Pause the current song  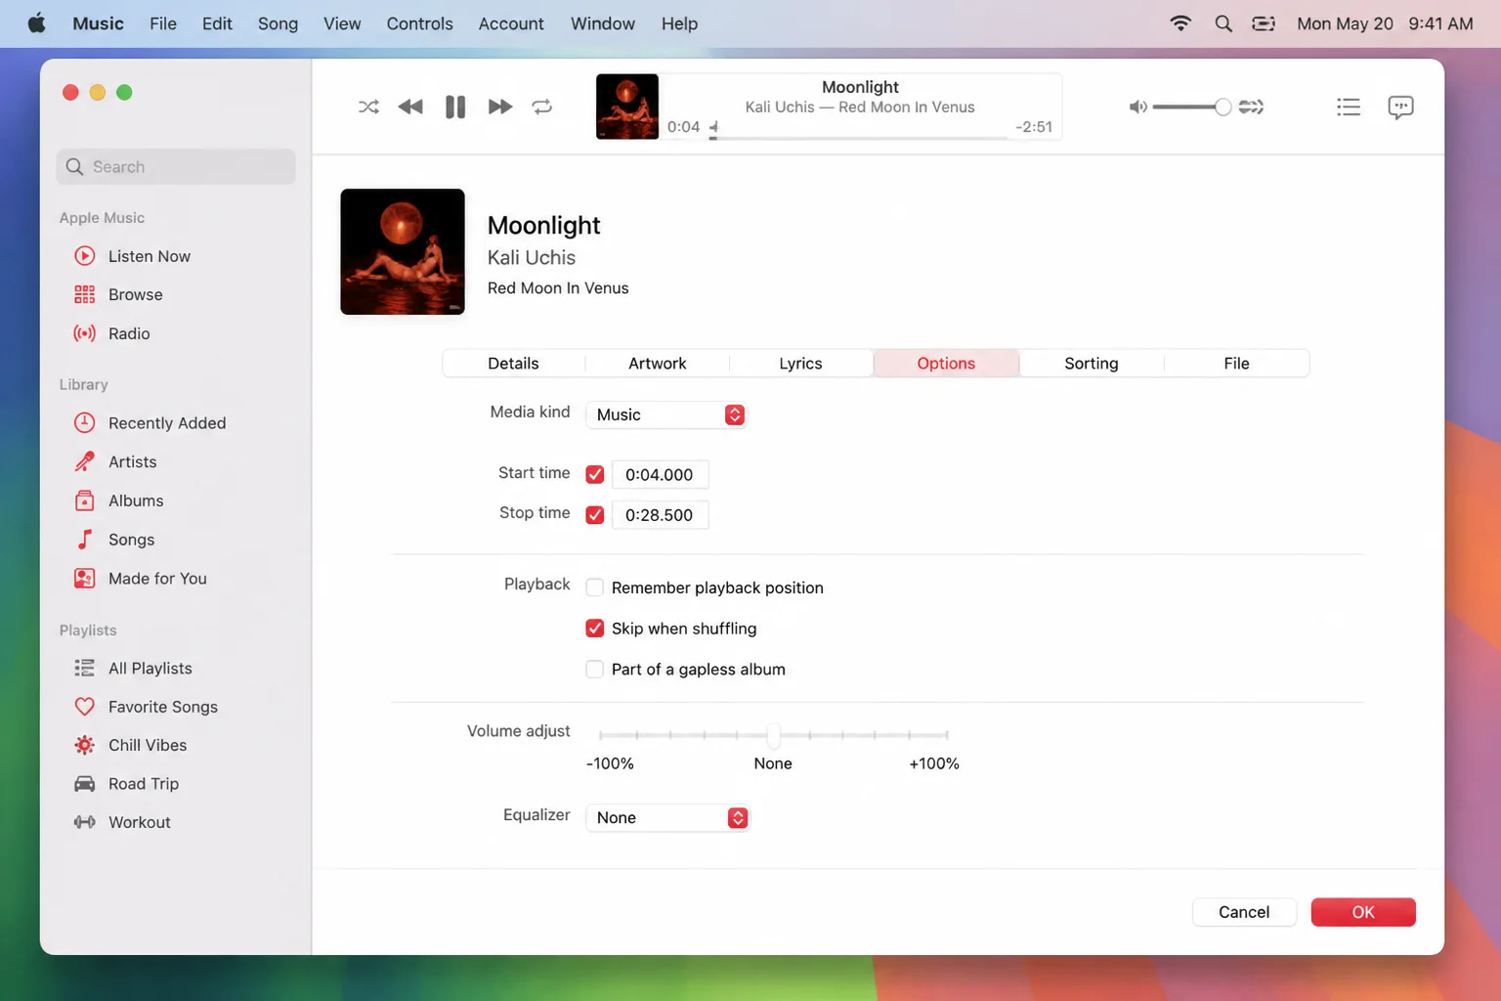point(455,107)
